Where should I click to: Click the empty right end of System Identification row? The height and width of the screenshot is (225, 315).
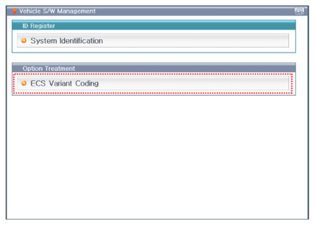click(x=241, y=41)
